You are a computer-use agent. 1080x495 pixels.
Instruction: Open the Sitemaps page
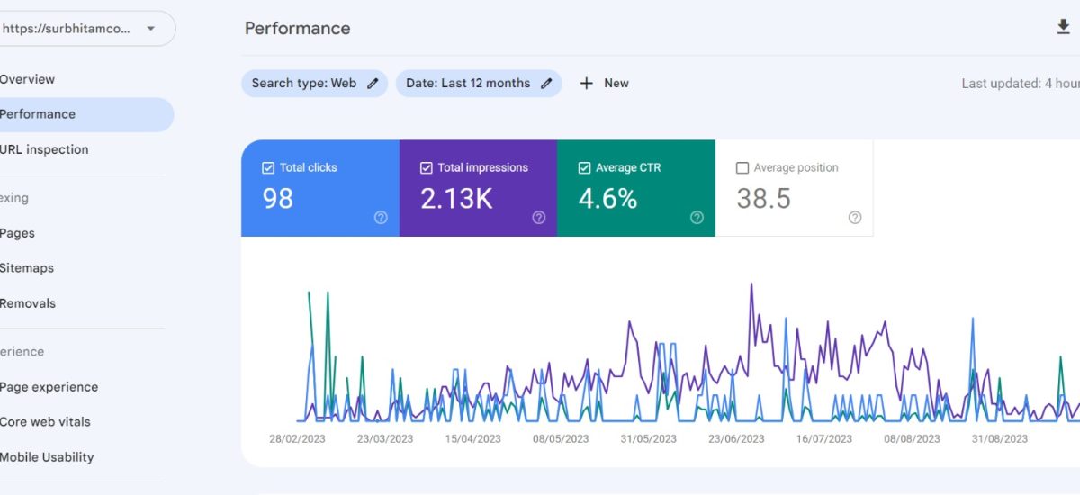(x=27, y=268)
